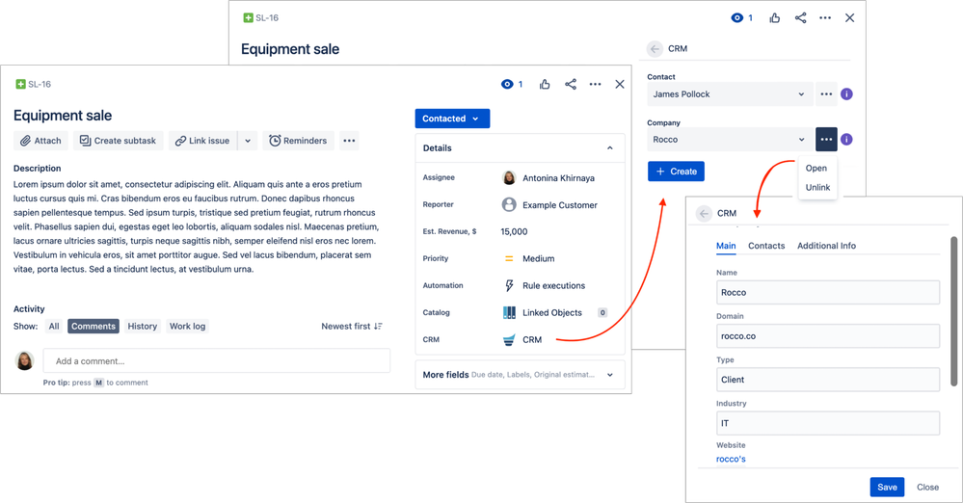Viewport: 963px width, 503px height.
Task: Select the Comments activity filter
Action: tap(94, 326)
